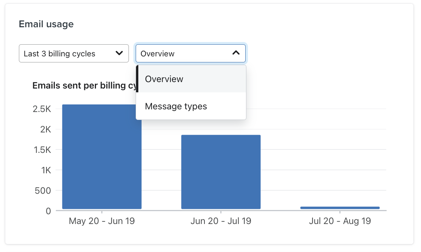Click the Jul 20 - Aug 19 axis label
Screen dimensions: 421x252
tap(340, 221)
